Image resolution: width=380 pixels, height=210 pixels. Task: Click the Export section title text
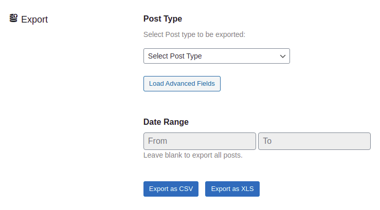34,20
